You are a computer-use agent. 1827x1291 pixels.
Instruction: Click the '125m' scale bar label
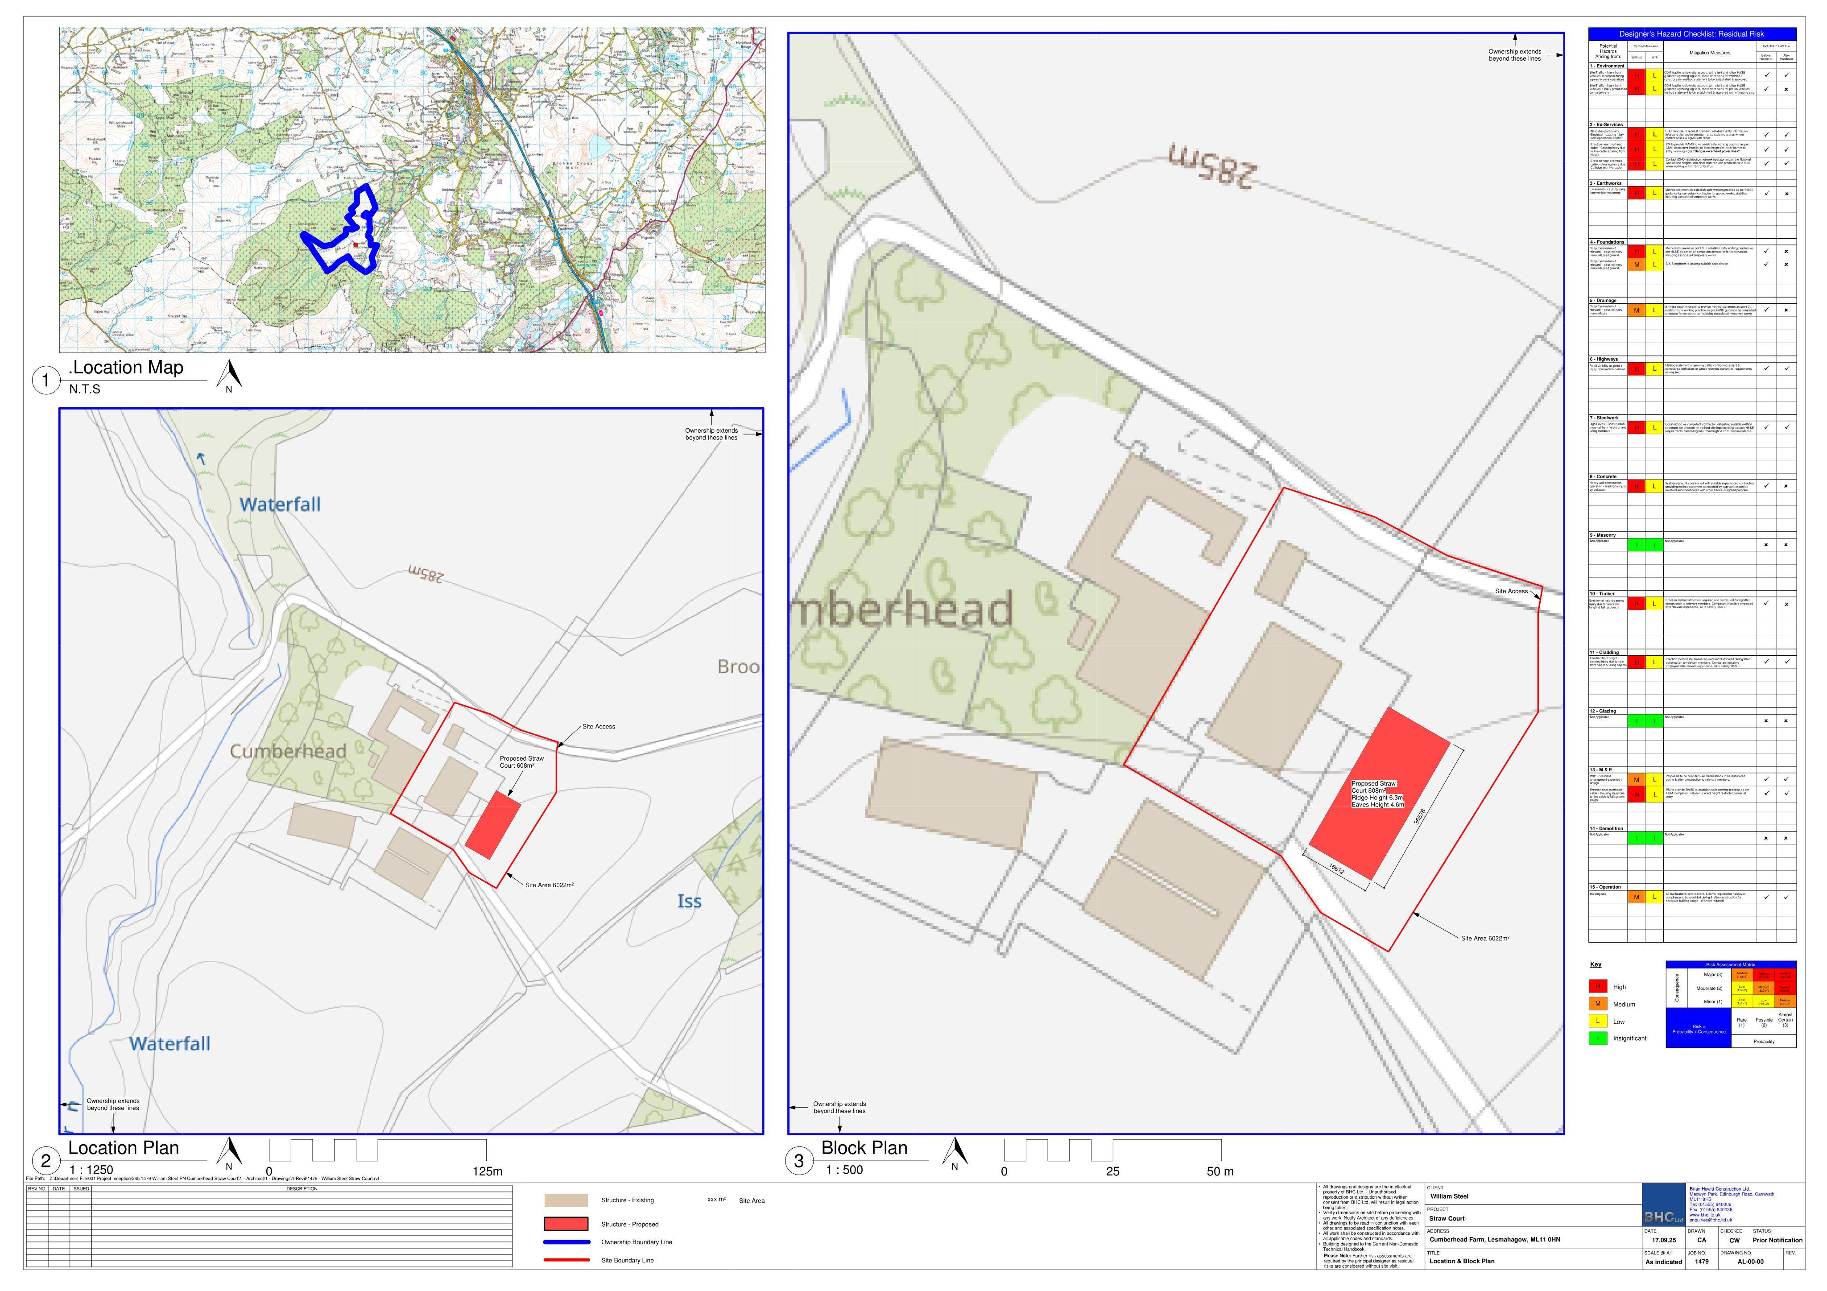(487, 1171)
